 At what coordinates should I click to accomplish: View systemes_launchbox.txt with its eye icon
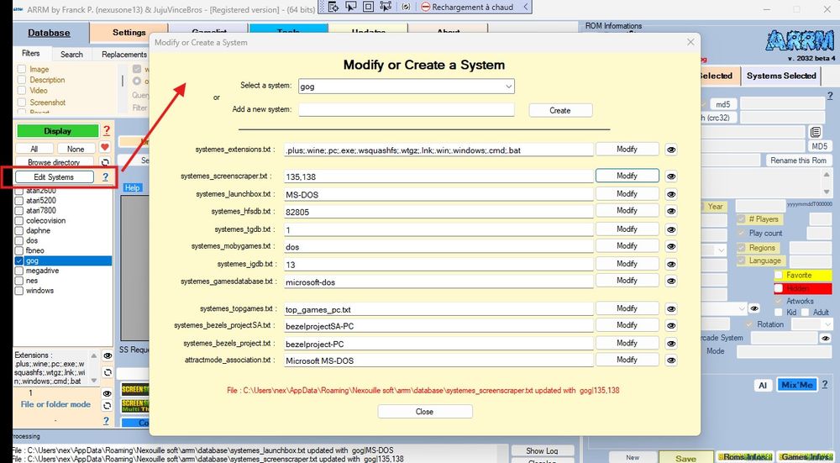click(x=670, y=194)
